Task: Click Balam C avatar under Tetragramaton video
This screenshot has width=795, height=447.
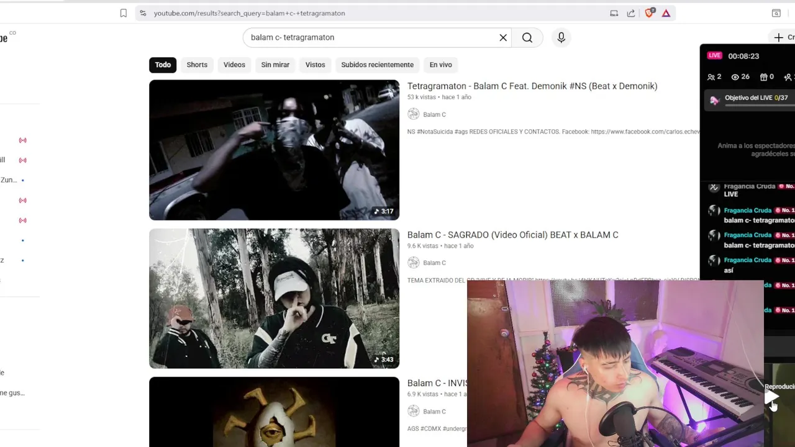Action: [414, 114]
